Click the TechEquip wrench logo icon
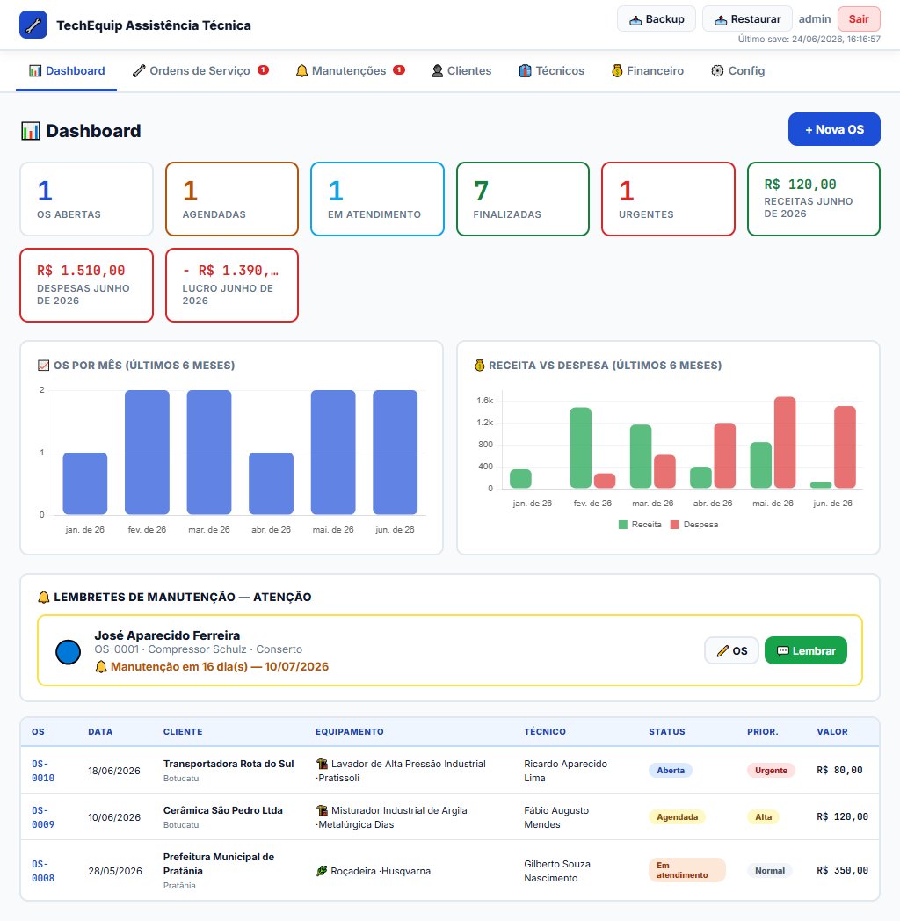This screenshot has height=921, width=900. point(33,25)
